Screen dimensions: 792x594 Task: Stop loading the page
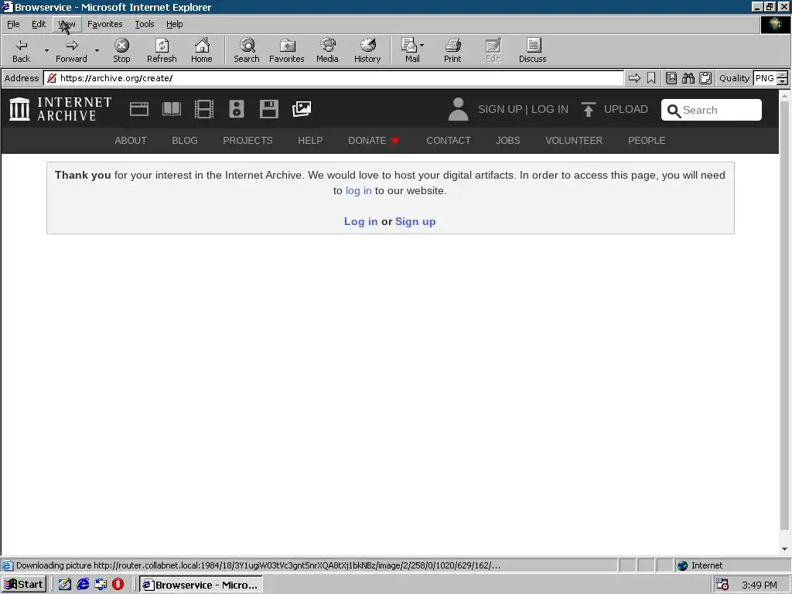[x=121, y=50]
